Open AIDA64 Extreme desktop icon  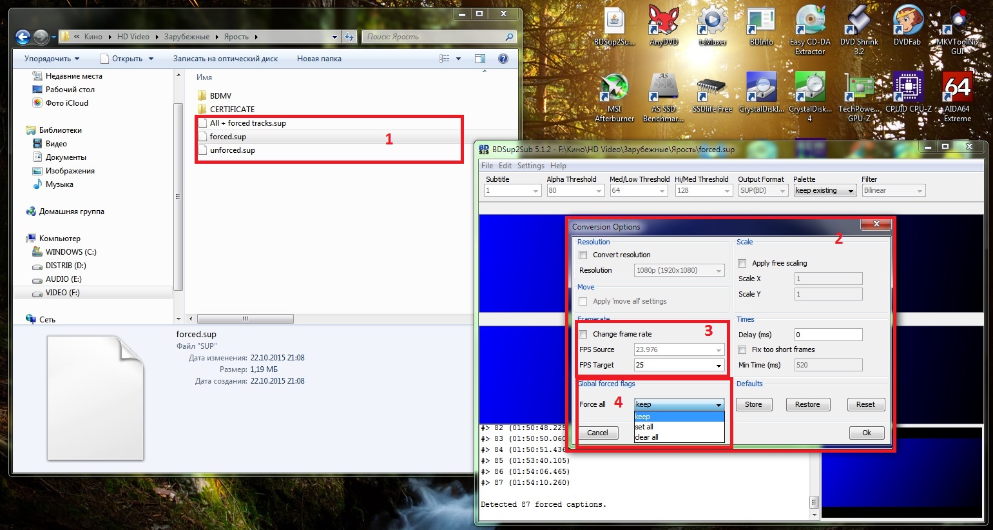(958, 97)
